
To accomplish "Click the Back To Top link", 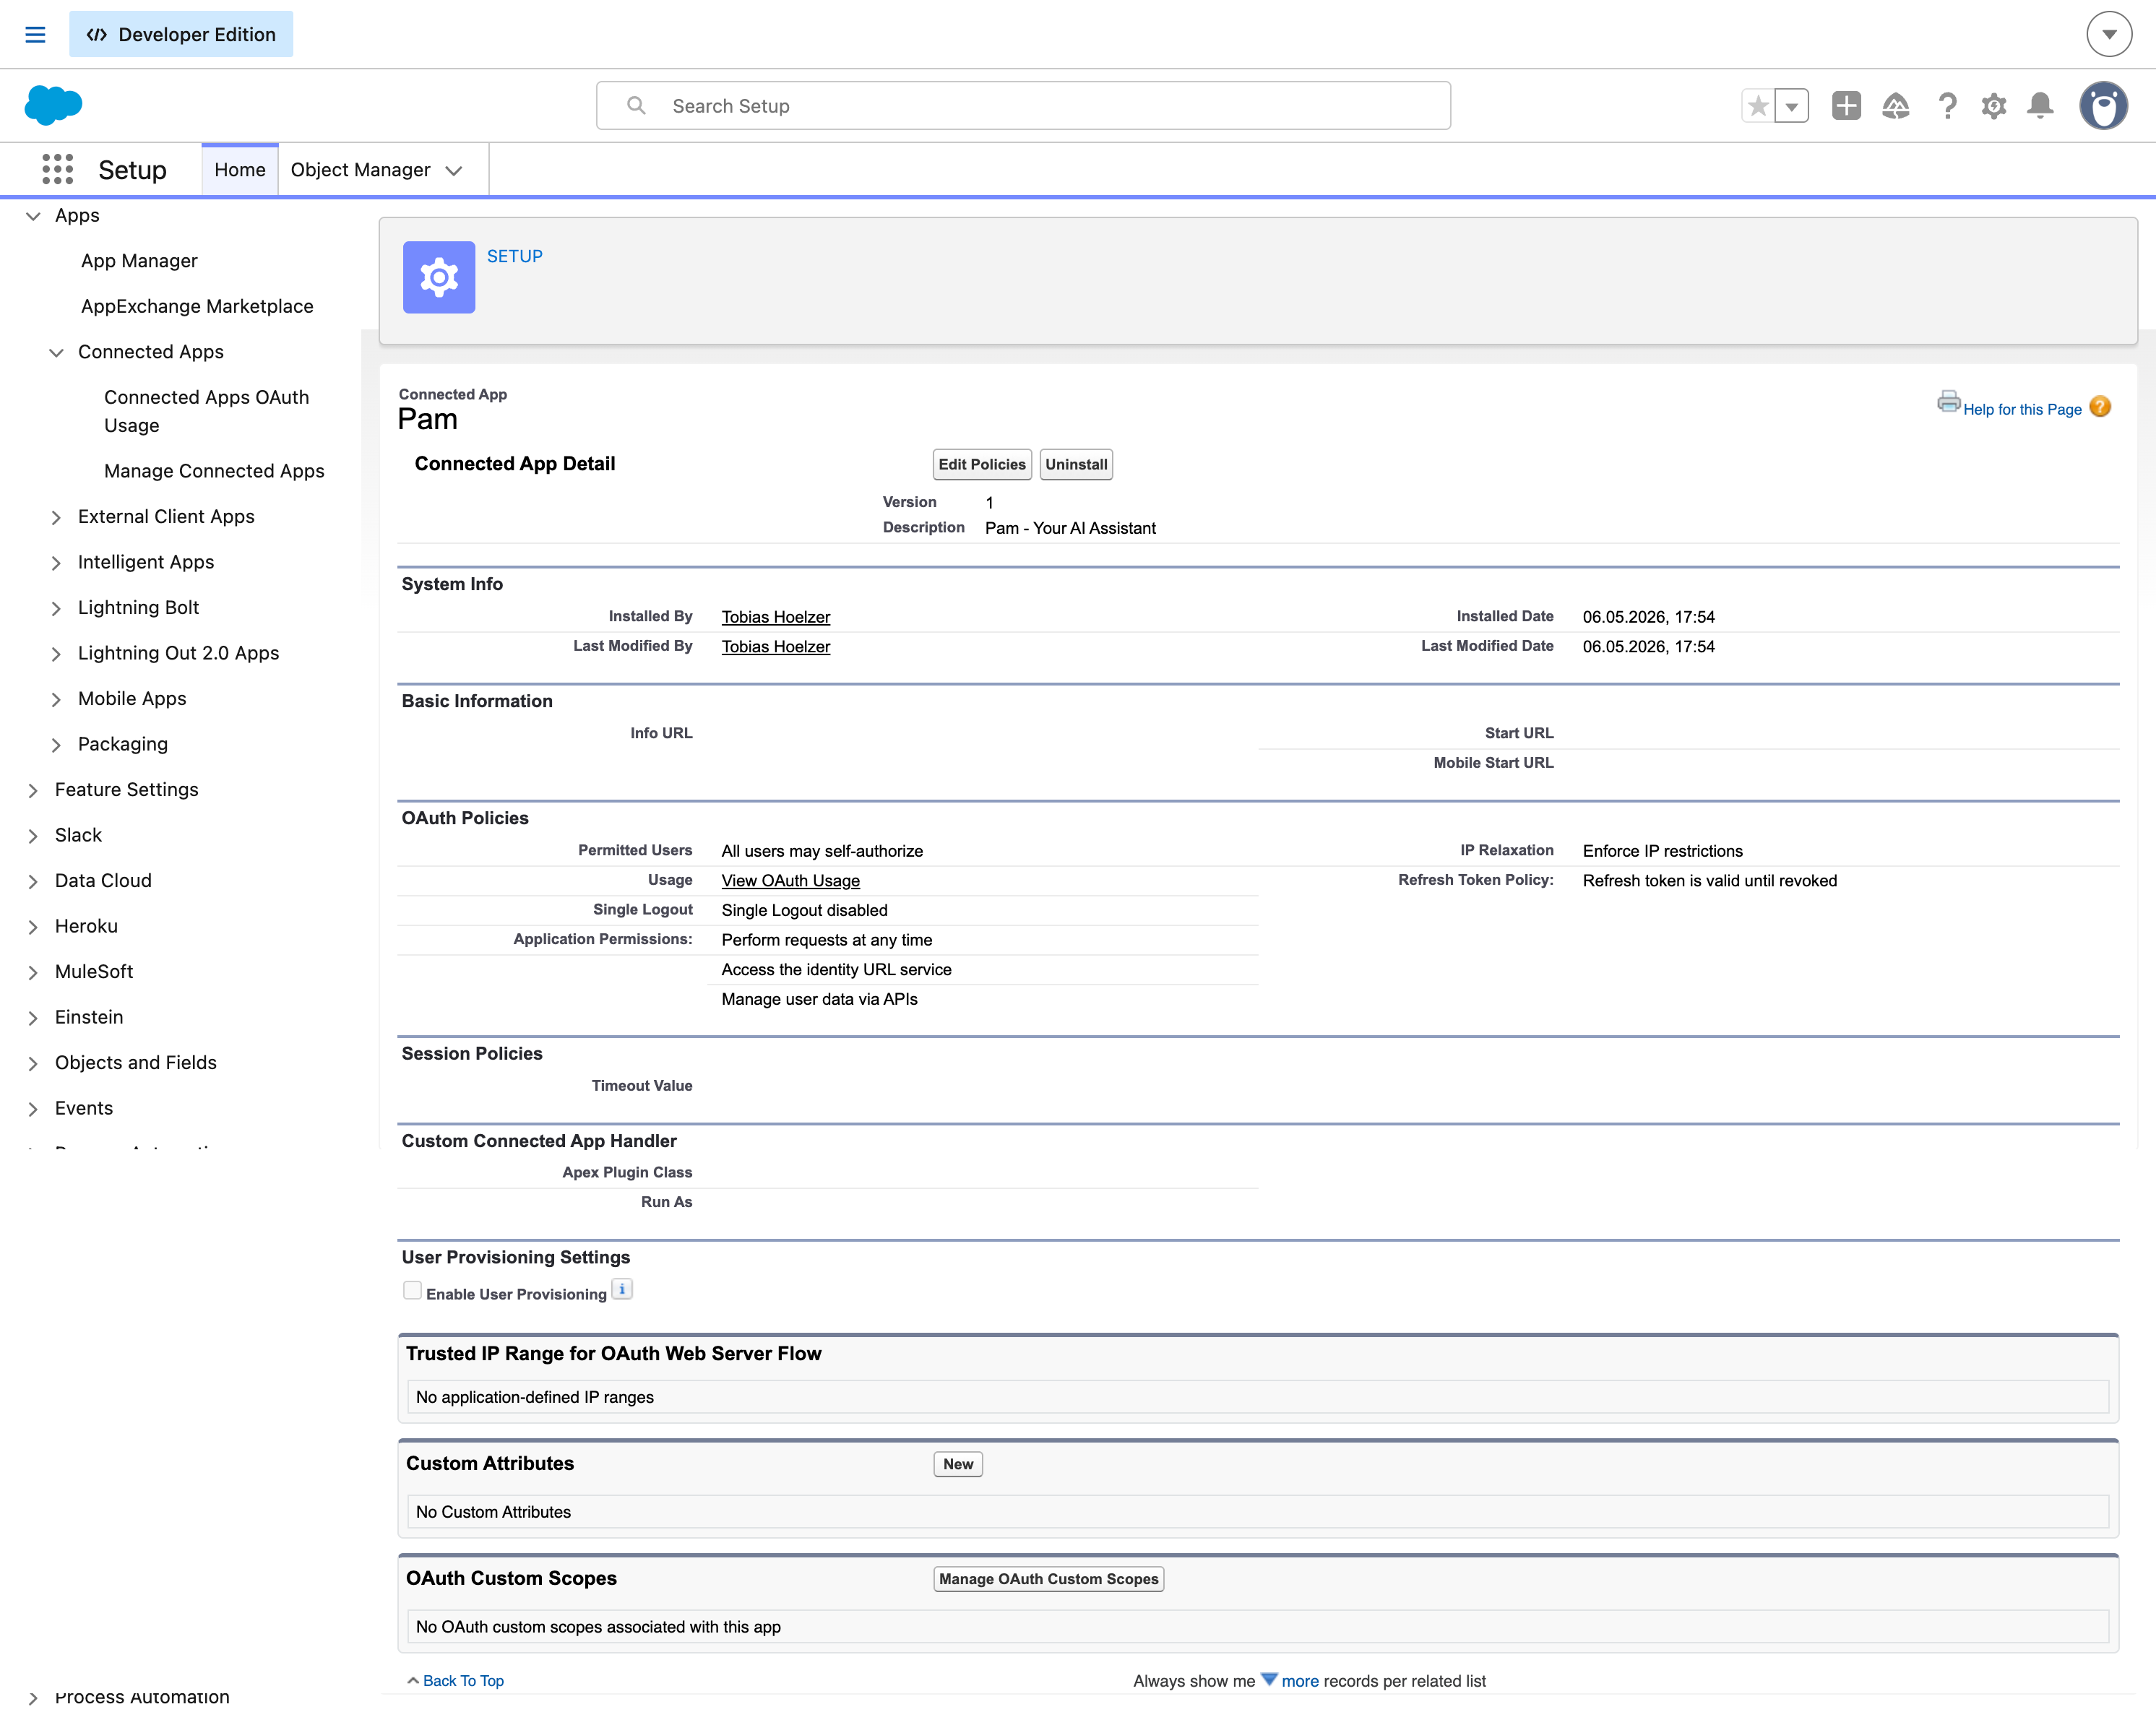I will [463, 1681].
